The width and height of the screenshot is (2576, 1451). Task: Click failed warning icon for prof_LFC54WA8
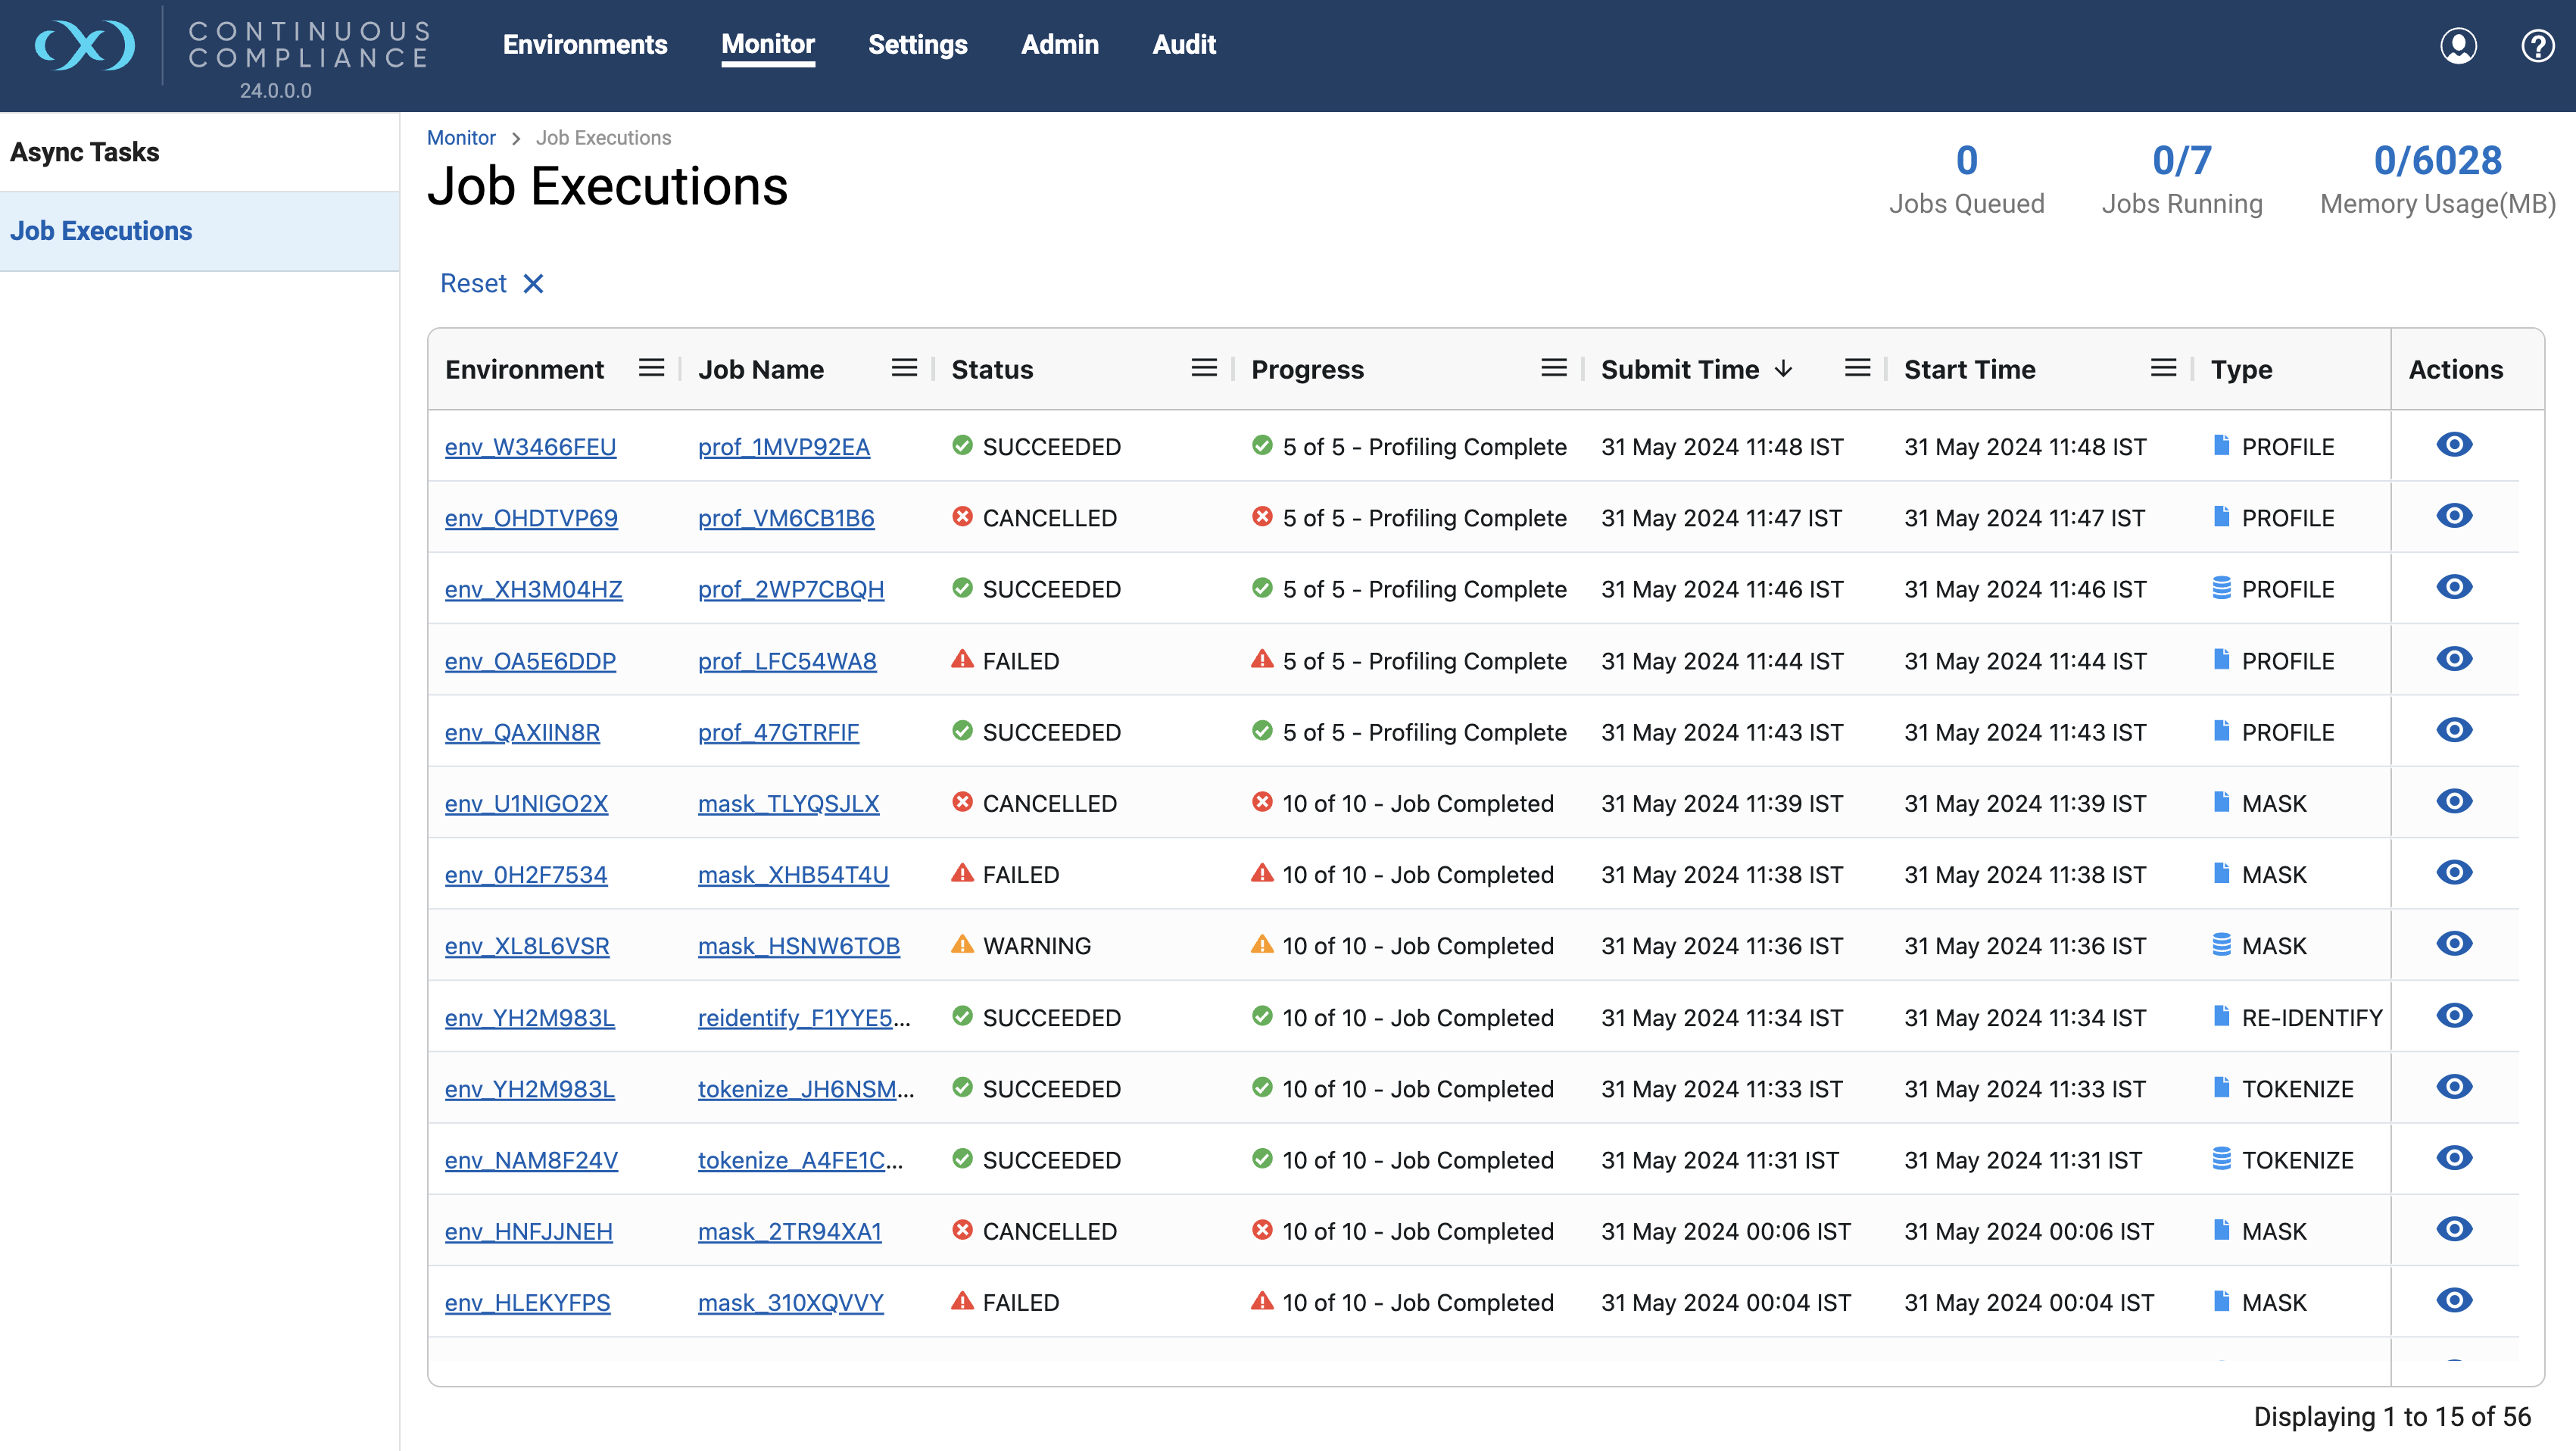point(962,659)
